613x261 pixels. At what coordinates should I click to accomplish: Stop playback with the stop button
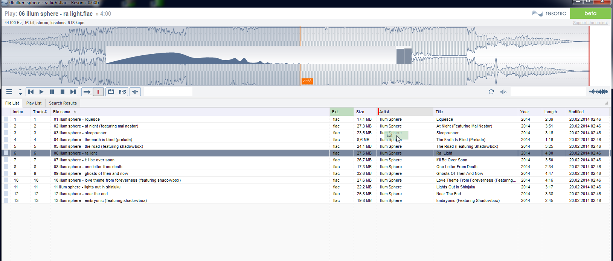point(63,92)
